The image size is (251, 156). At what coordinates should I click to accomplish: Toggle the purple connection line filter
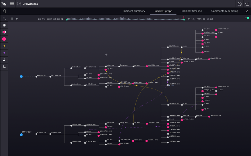tap(4, 53)
